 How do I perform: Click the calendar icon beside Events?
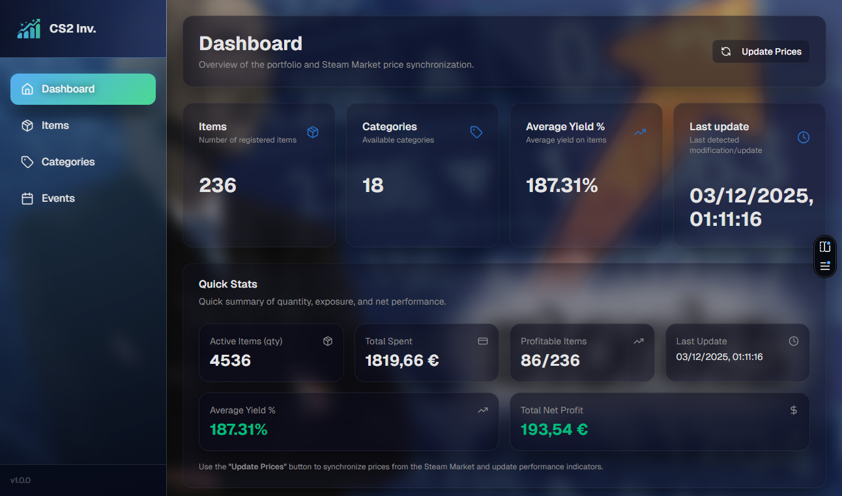click(27, 198)
